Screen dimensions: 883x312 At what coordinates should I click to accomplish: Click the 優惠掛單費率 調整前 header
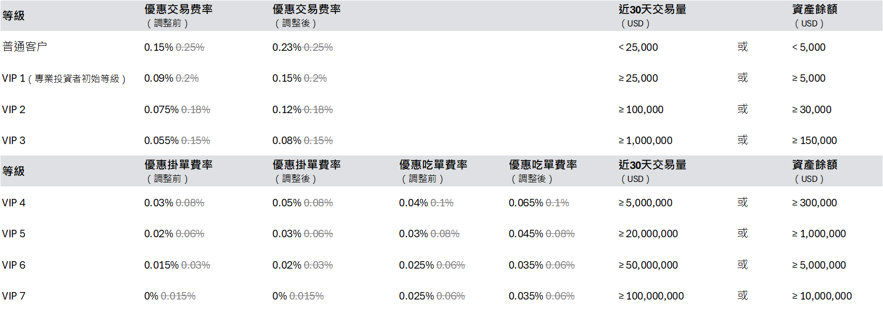pos(178,171)
